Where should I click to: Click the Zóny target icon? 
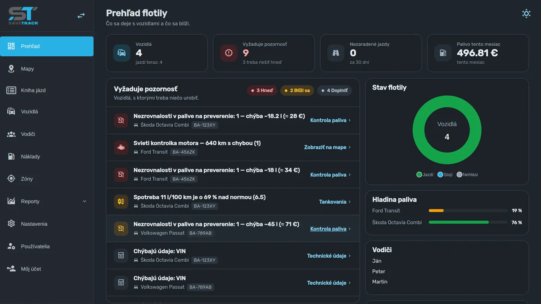pos(11,179)
